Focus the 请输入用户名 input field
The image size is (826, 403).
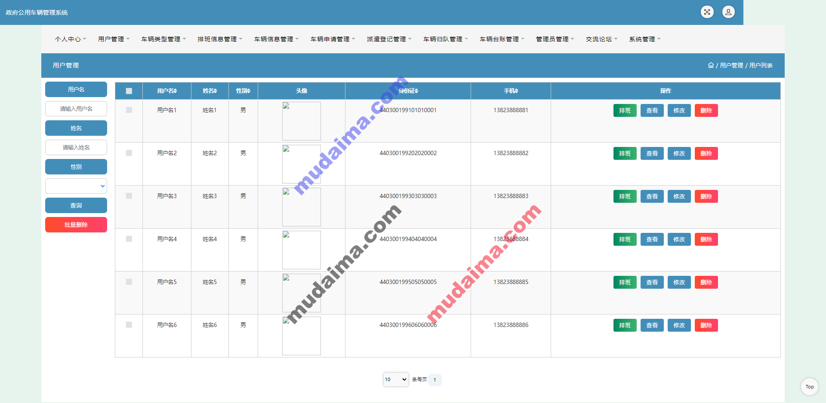pos(76,109)
